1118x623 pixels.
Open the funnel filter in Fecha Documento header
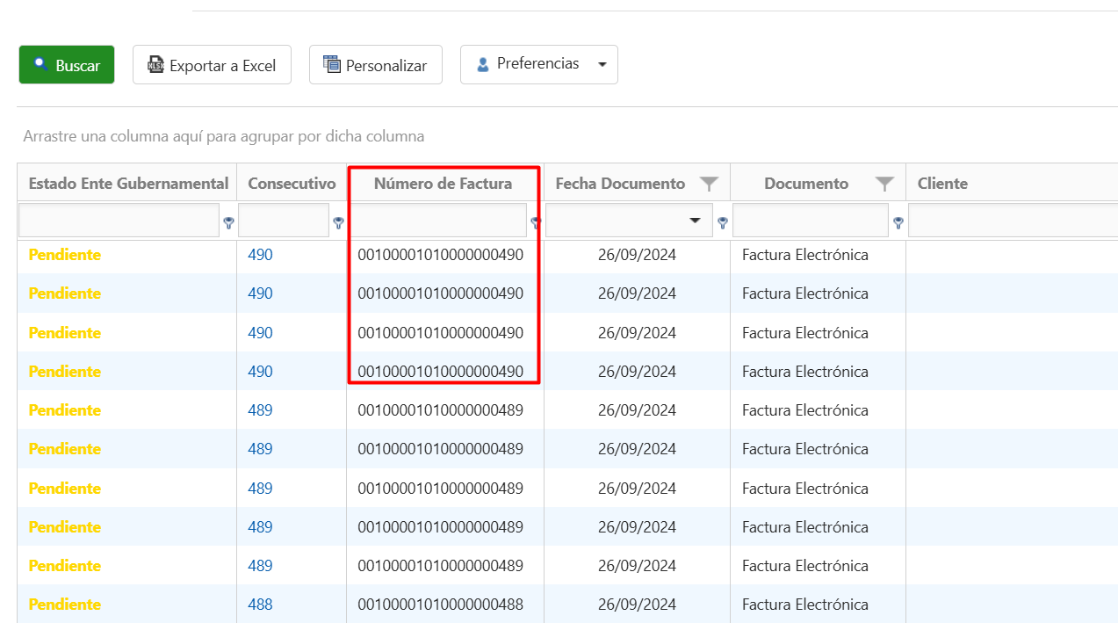(709, 184)
